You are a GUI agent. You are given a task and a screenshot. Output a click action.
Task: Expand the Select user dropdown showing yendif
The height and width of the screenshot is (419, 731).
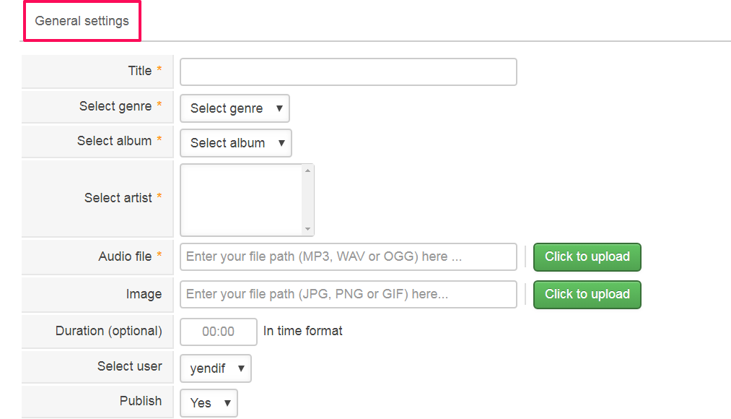[214, 368]
